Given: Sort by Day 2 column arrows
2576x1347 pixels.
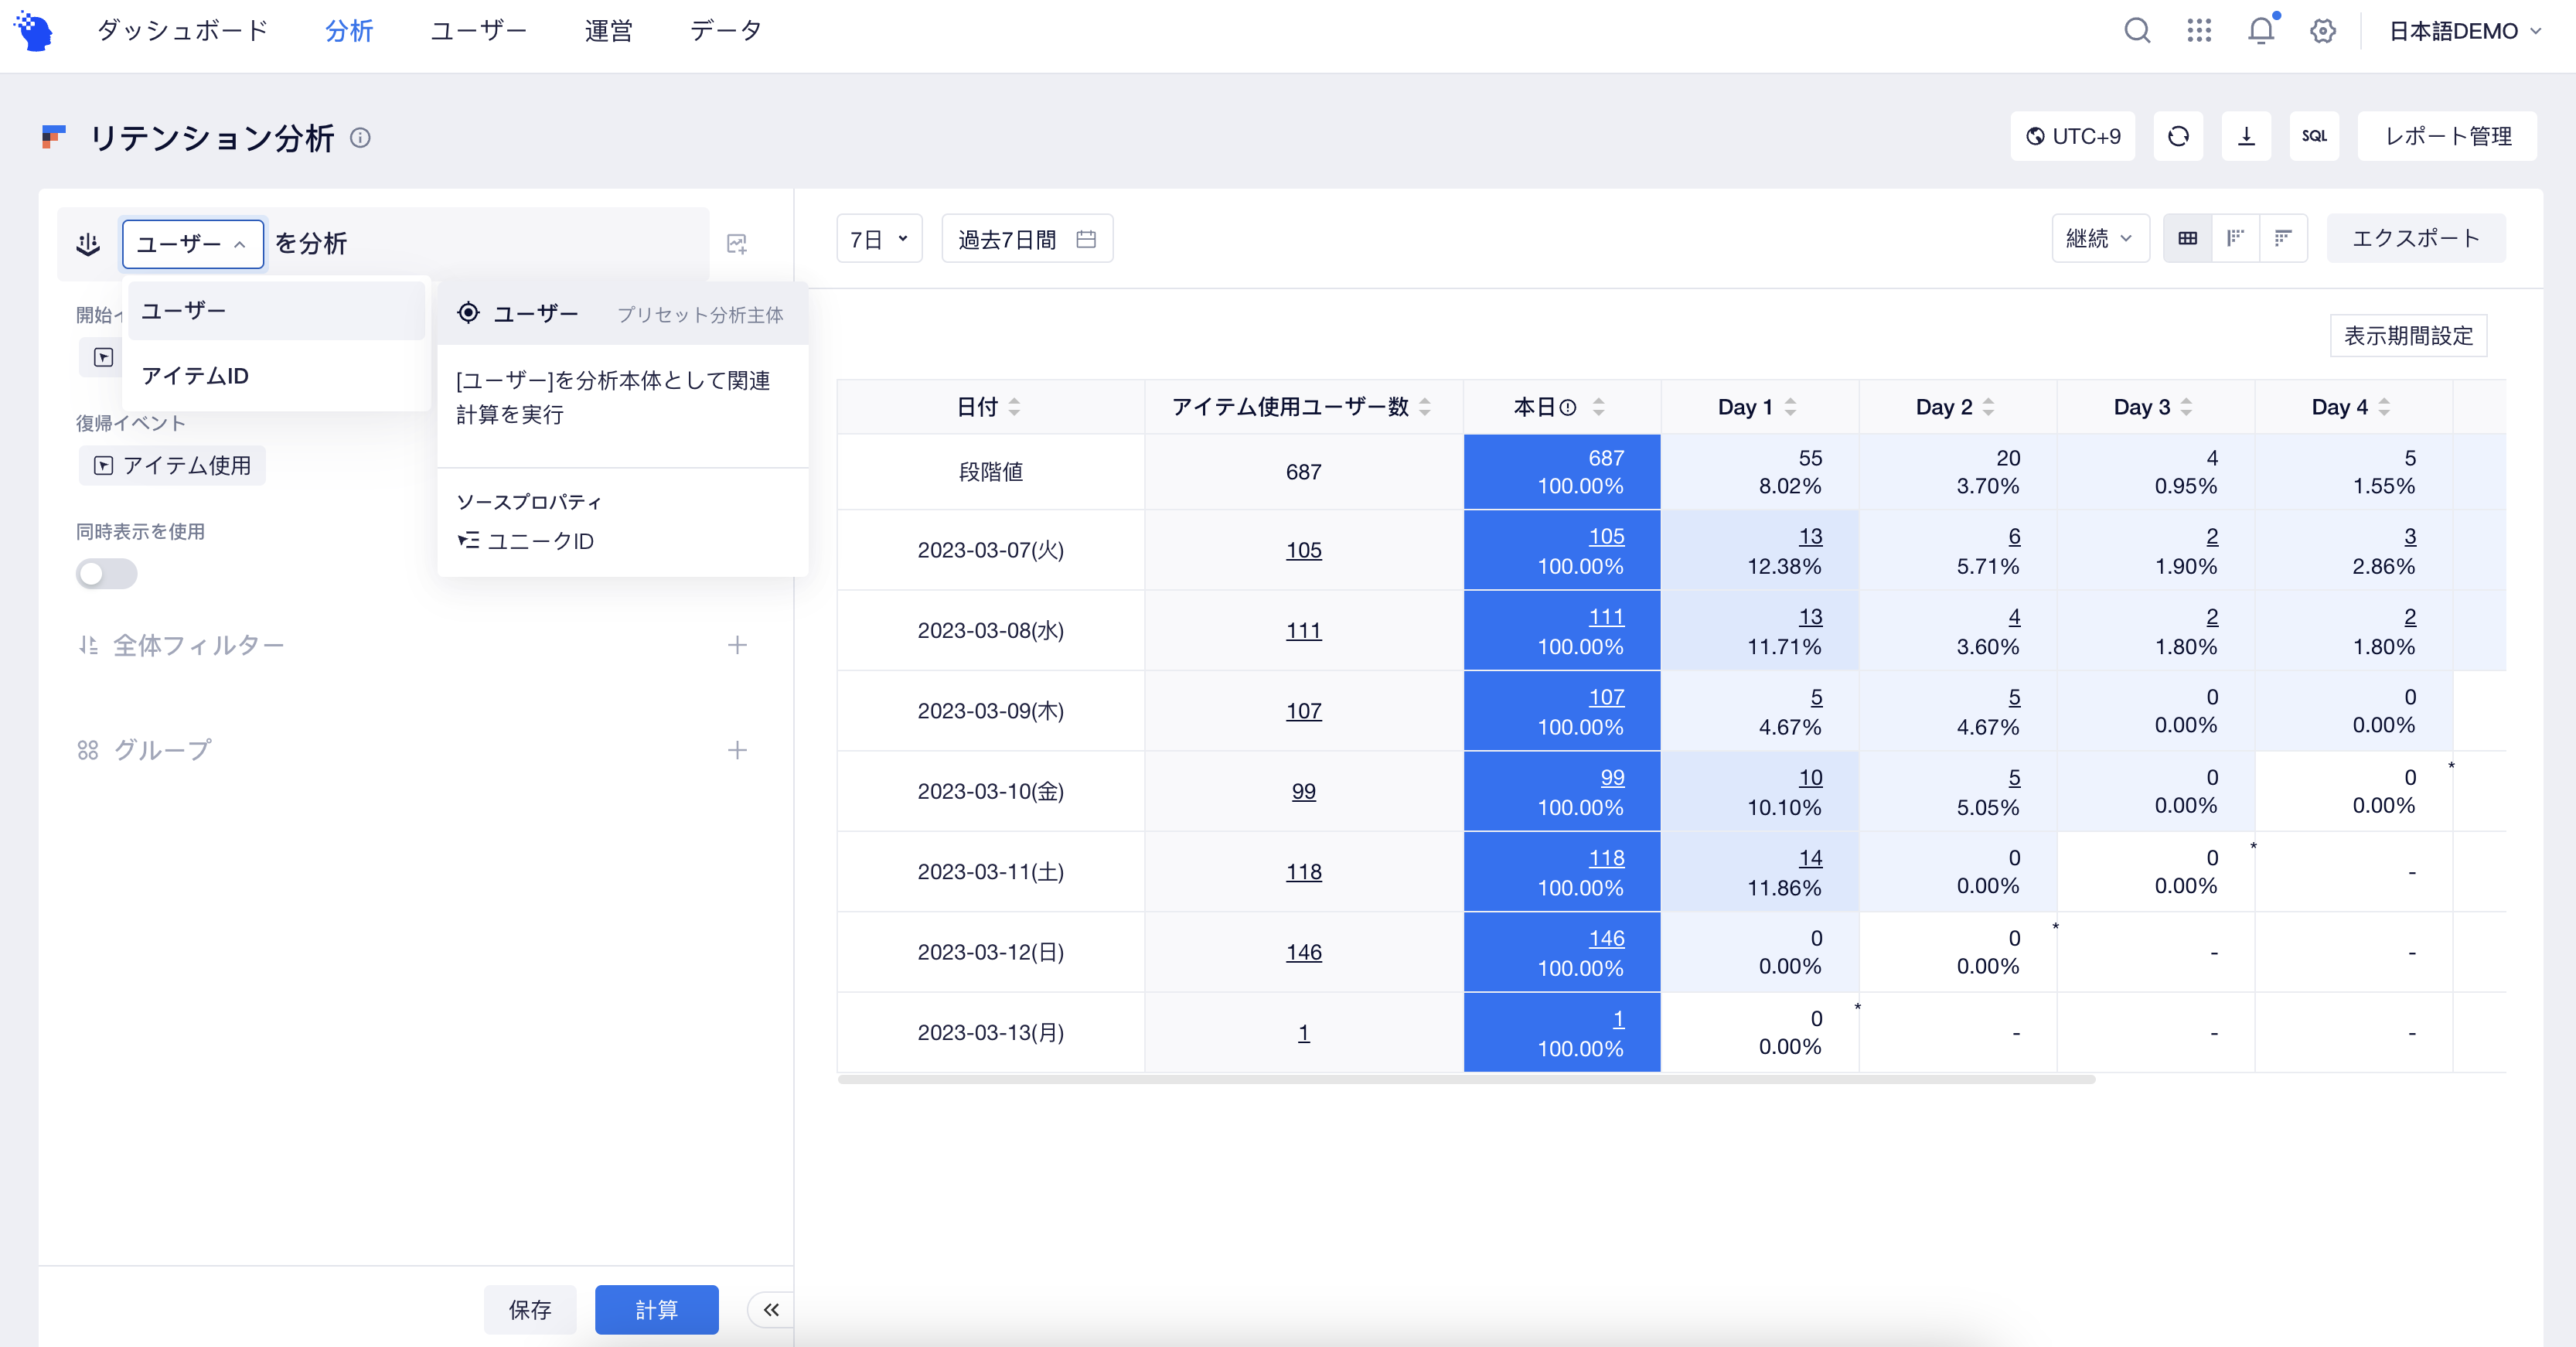Looking at the screenshot, I should click(x=1988, y=407).
